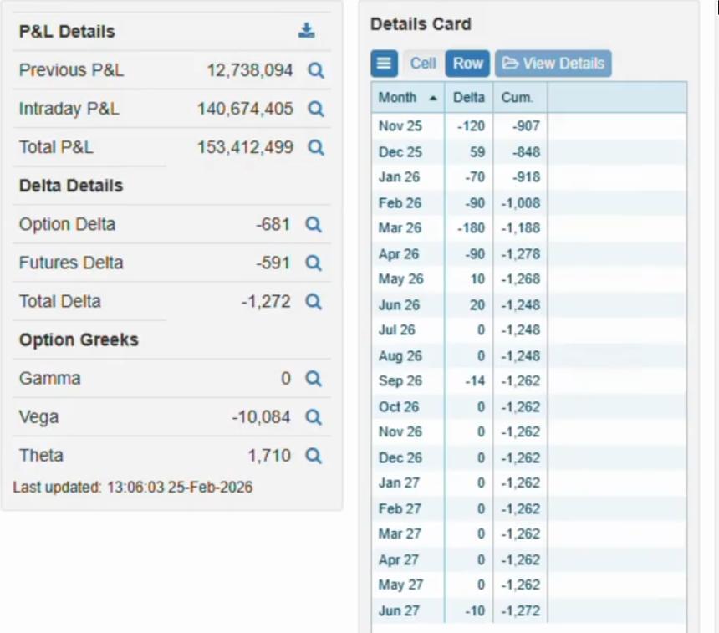Select the Oct 26 month cell

[x=408, y=406]
